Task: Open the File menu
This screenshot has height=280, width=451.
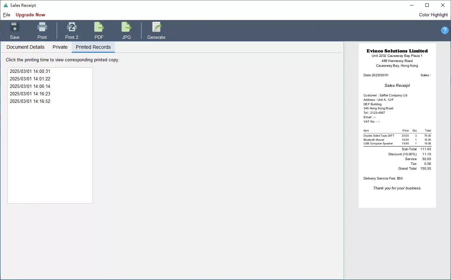Action: click(6, 15)
